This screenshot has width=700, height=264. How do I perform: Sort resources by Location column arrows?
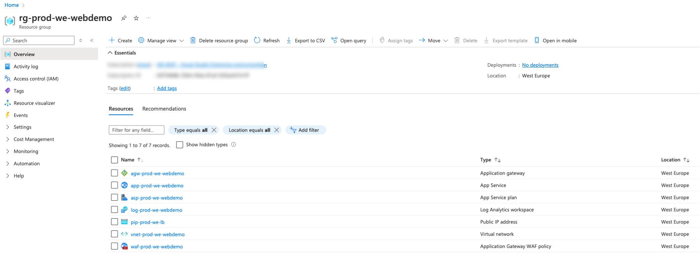click(x=686, y=160)
